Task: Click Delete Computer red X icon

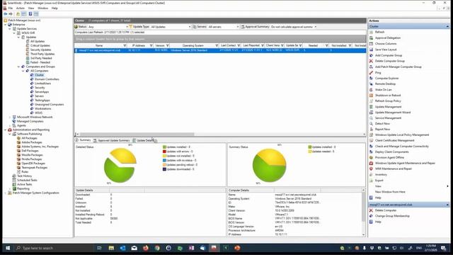Action: click(x=371, y=210)
